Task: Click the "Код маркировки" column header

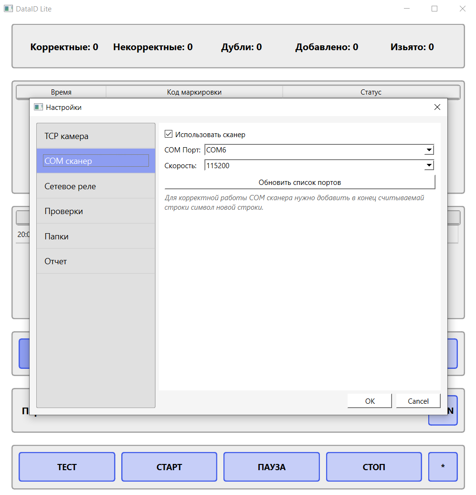Action: pos(194,92)
